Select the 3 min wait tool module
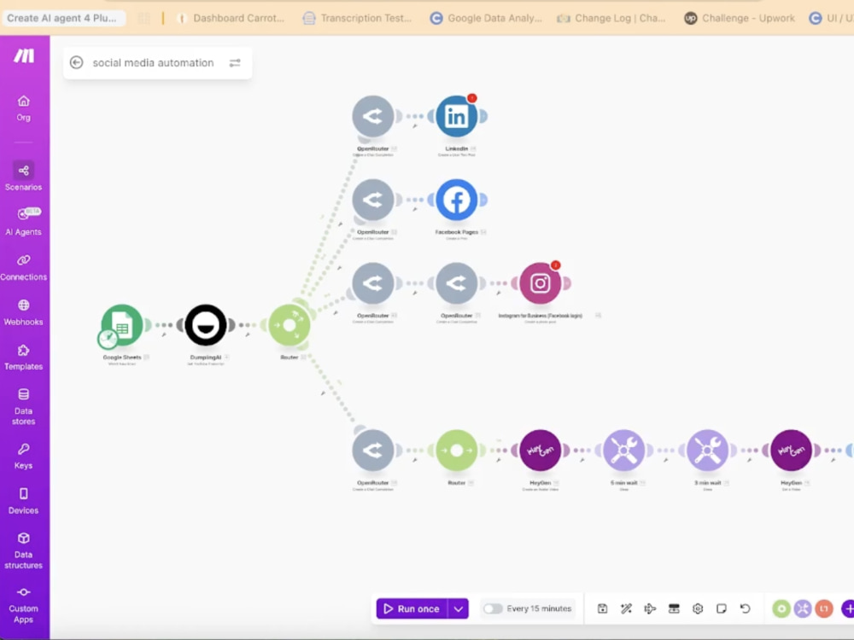The image size is (854, 640). tap(707, 450)
